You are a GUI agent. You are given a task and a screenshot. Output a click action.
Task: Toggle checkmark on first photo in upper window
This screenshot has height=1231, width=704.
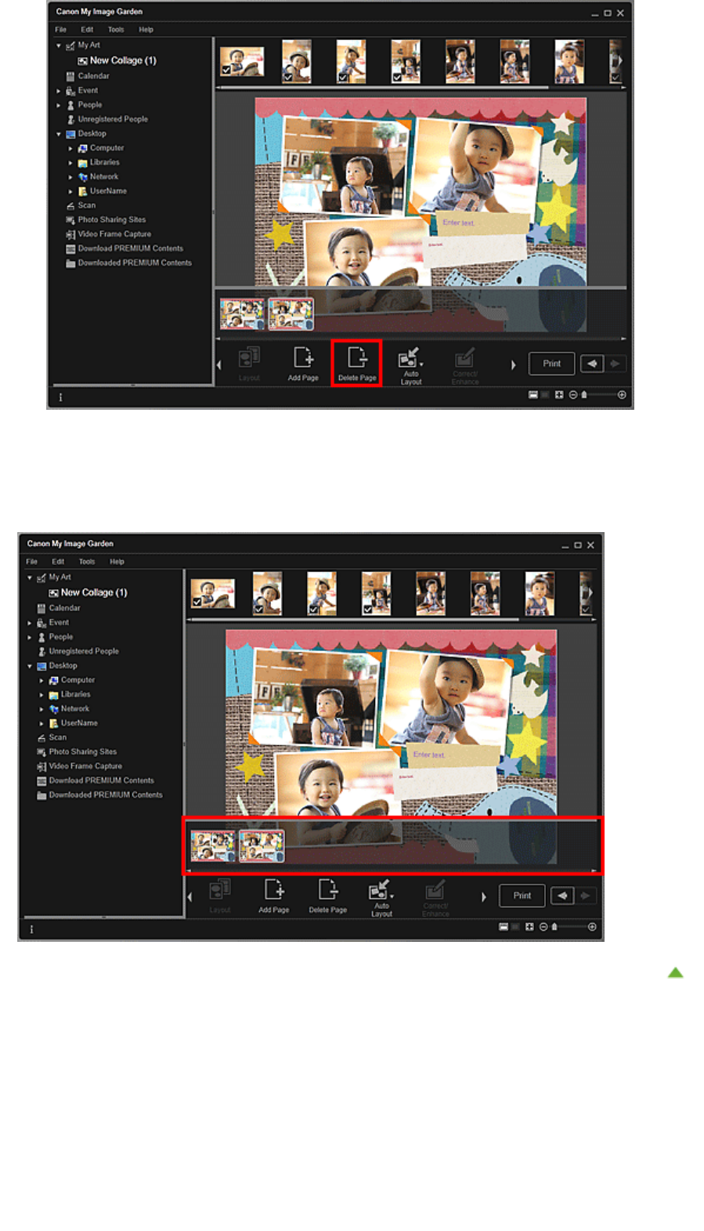point(226,71)
